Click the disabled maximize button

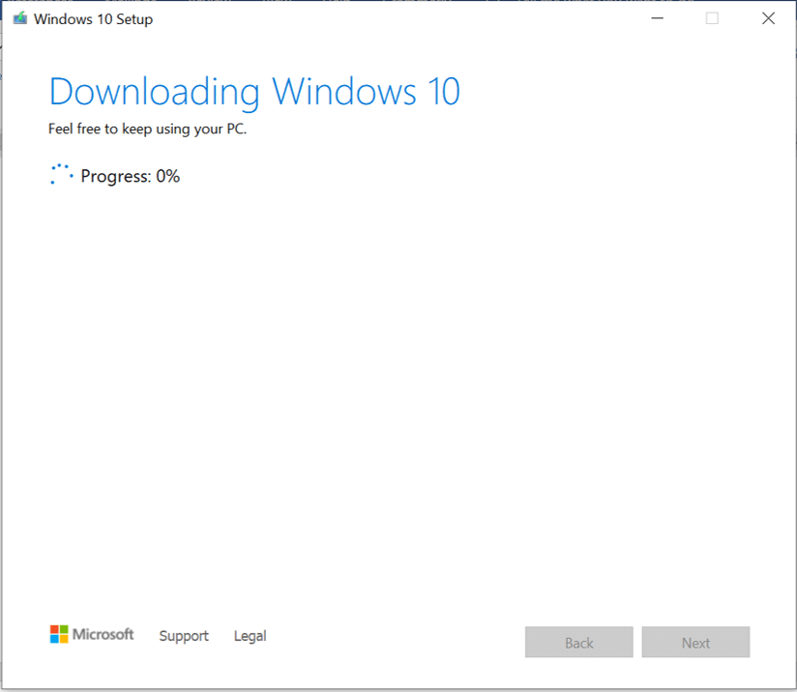pyautogui.click(x=712, y=18)
